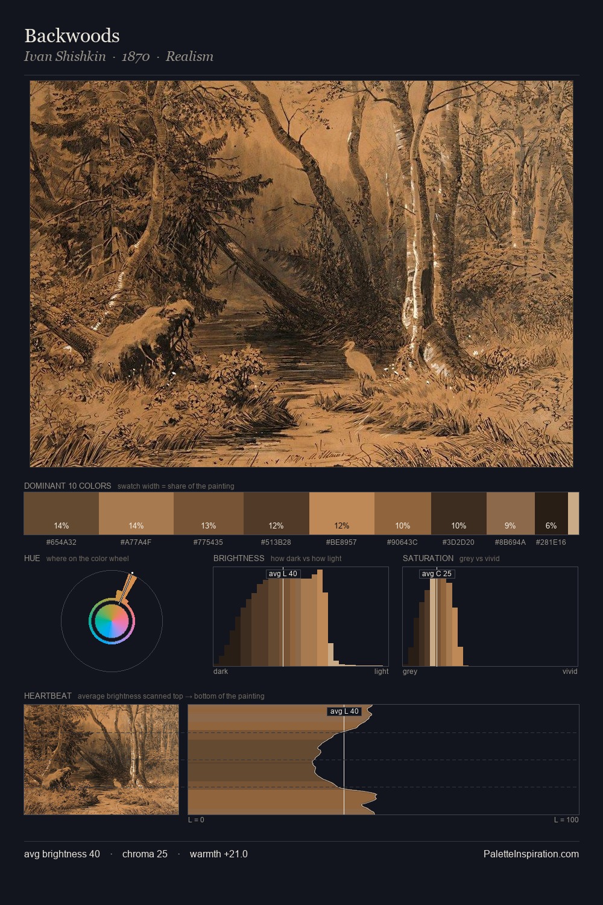This screenshot has width=603, height=905.
Task: Click the 'Ivan Shishkin · 1870 · Realism' subtitle
Action: pyautogui.click(x=119, y=57)
